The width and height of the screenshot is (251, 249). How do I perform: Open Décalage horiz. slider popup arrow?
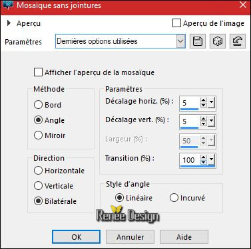(211, 103)
